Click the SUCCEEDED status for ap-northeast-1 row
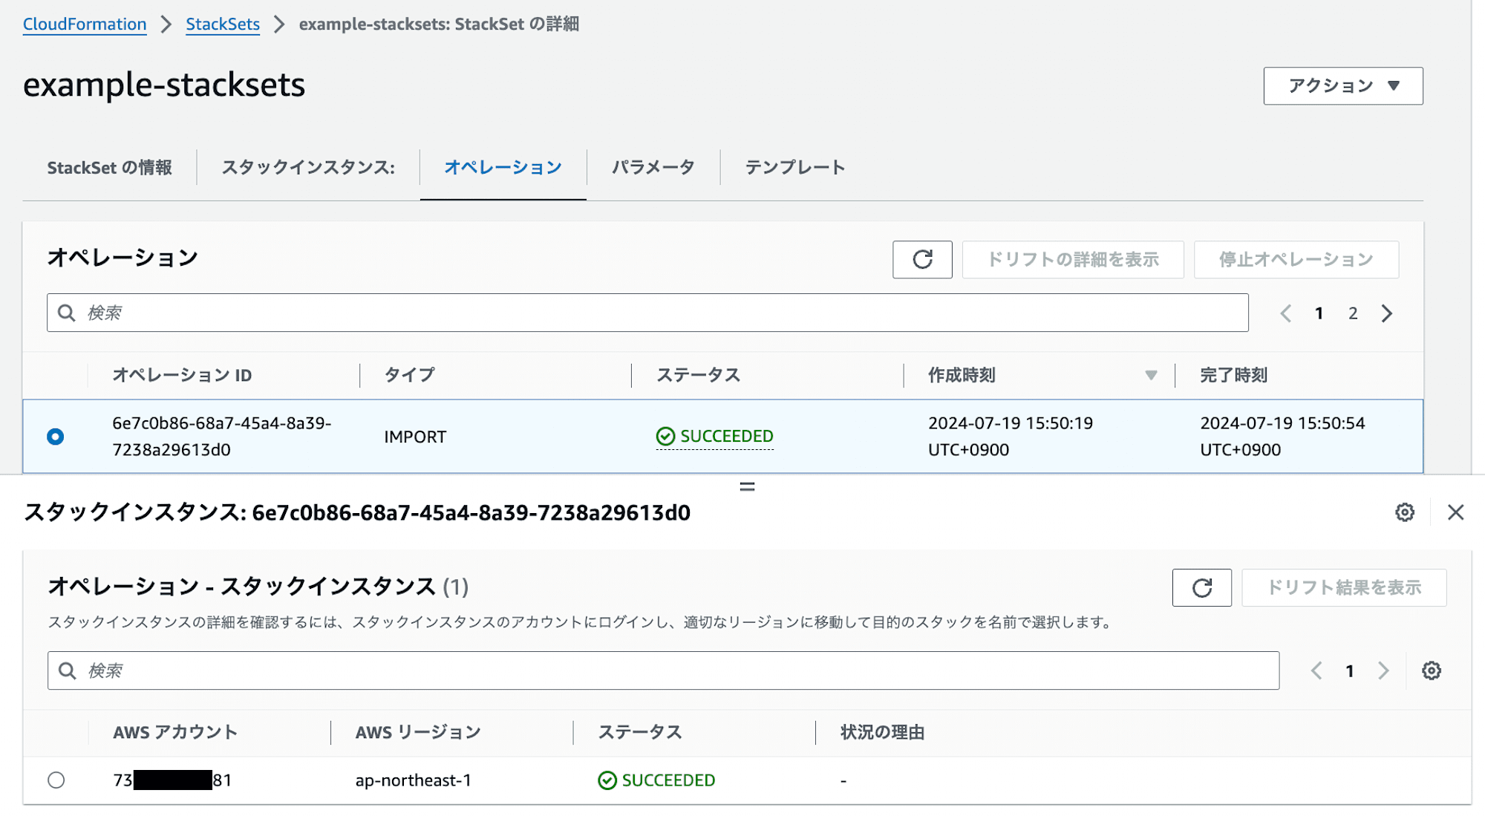 [656, 780]
